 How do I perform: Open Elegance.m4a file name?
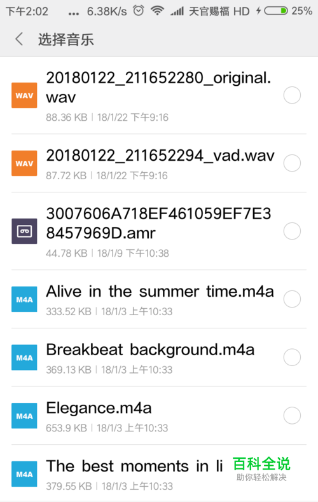pos(99,408)
